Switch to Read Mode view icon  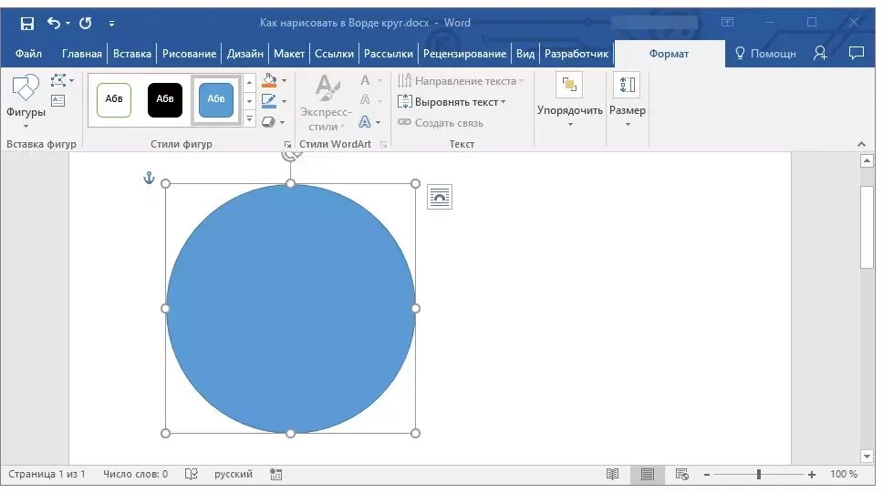coord(612,475)
